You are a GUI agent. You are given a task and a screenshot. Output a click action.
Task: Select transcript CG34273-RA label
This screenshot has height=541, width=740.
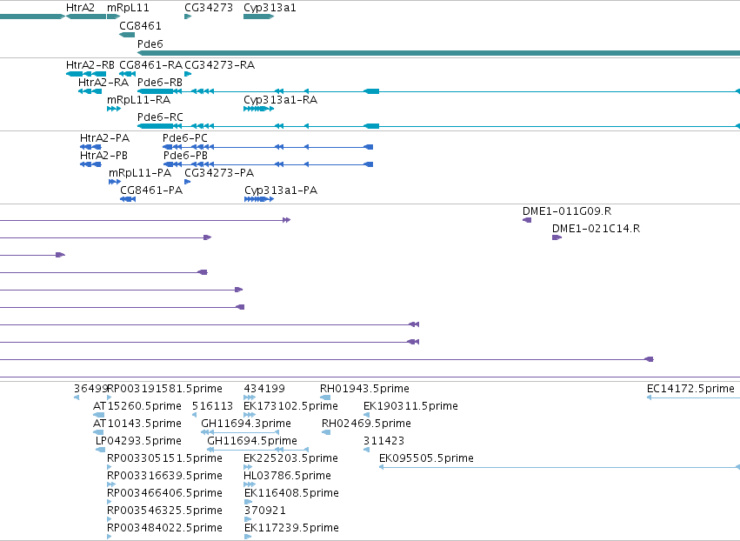pyautogui.click(x=219, y=65)
